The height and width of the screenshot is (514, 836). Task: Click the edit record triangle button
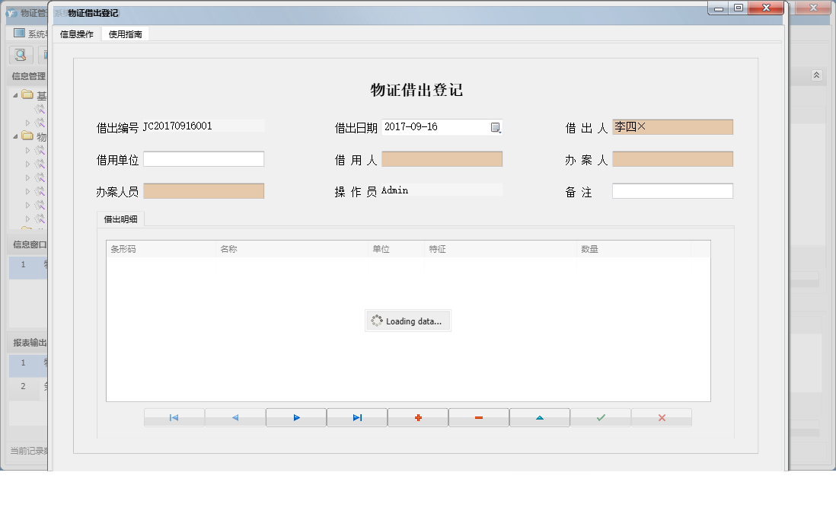point(540,417)
